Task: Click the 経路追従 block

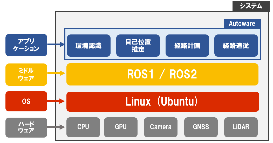Action: (236, 46)
